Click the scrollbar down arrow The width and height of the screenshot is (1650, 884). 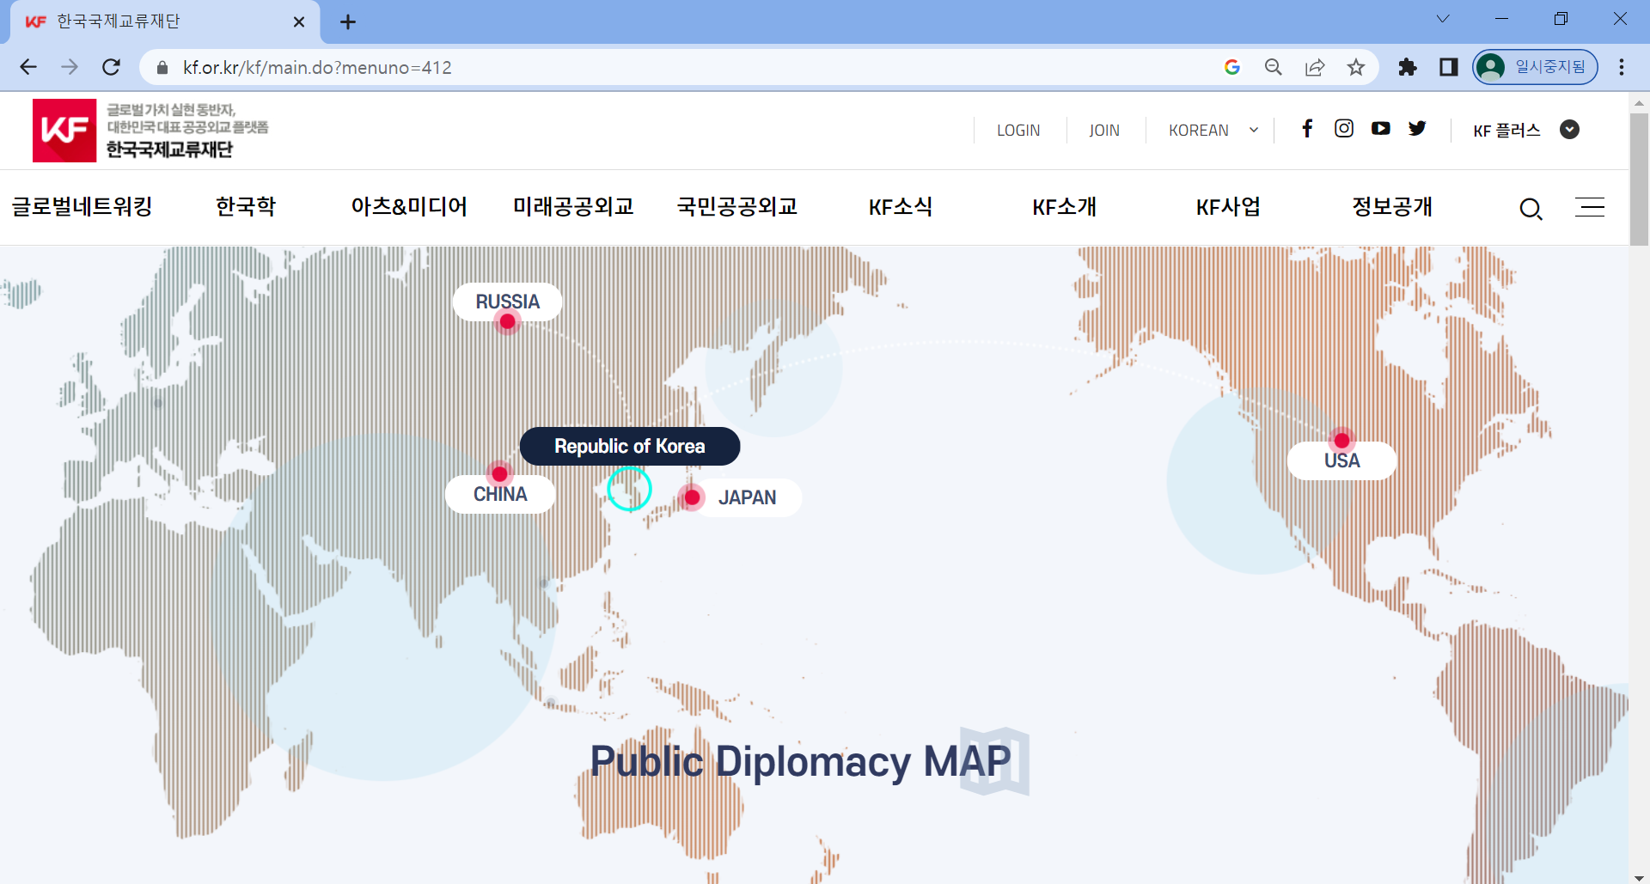coord(1639,877)
